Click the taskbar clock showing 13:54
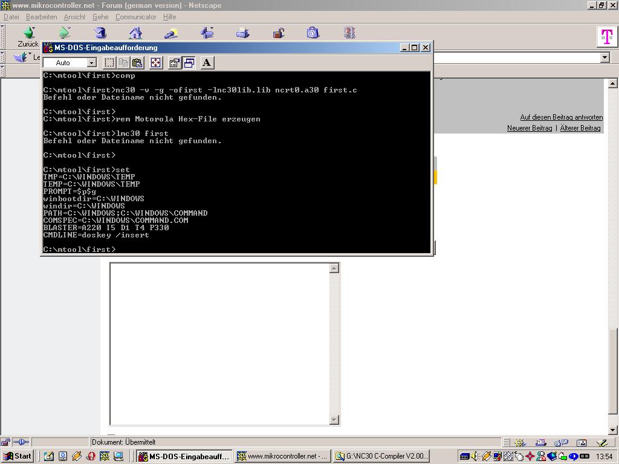The width and height of the screenshot is (619, 464). pos(604,457)
